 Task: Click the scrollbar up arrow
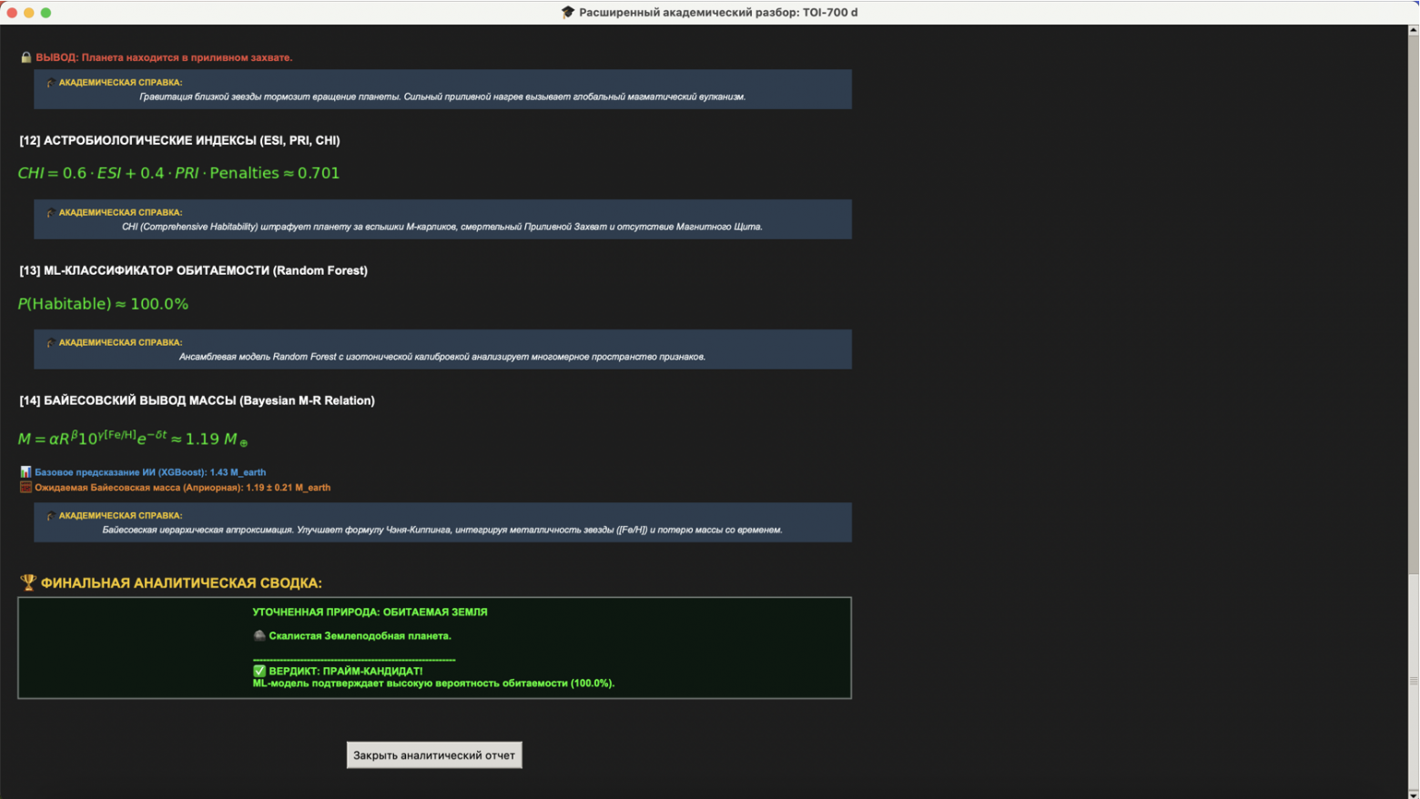[x=1413, y=30]
